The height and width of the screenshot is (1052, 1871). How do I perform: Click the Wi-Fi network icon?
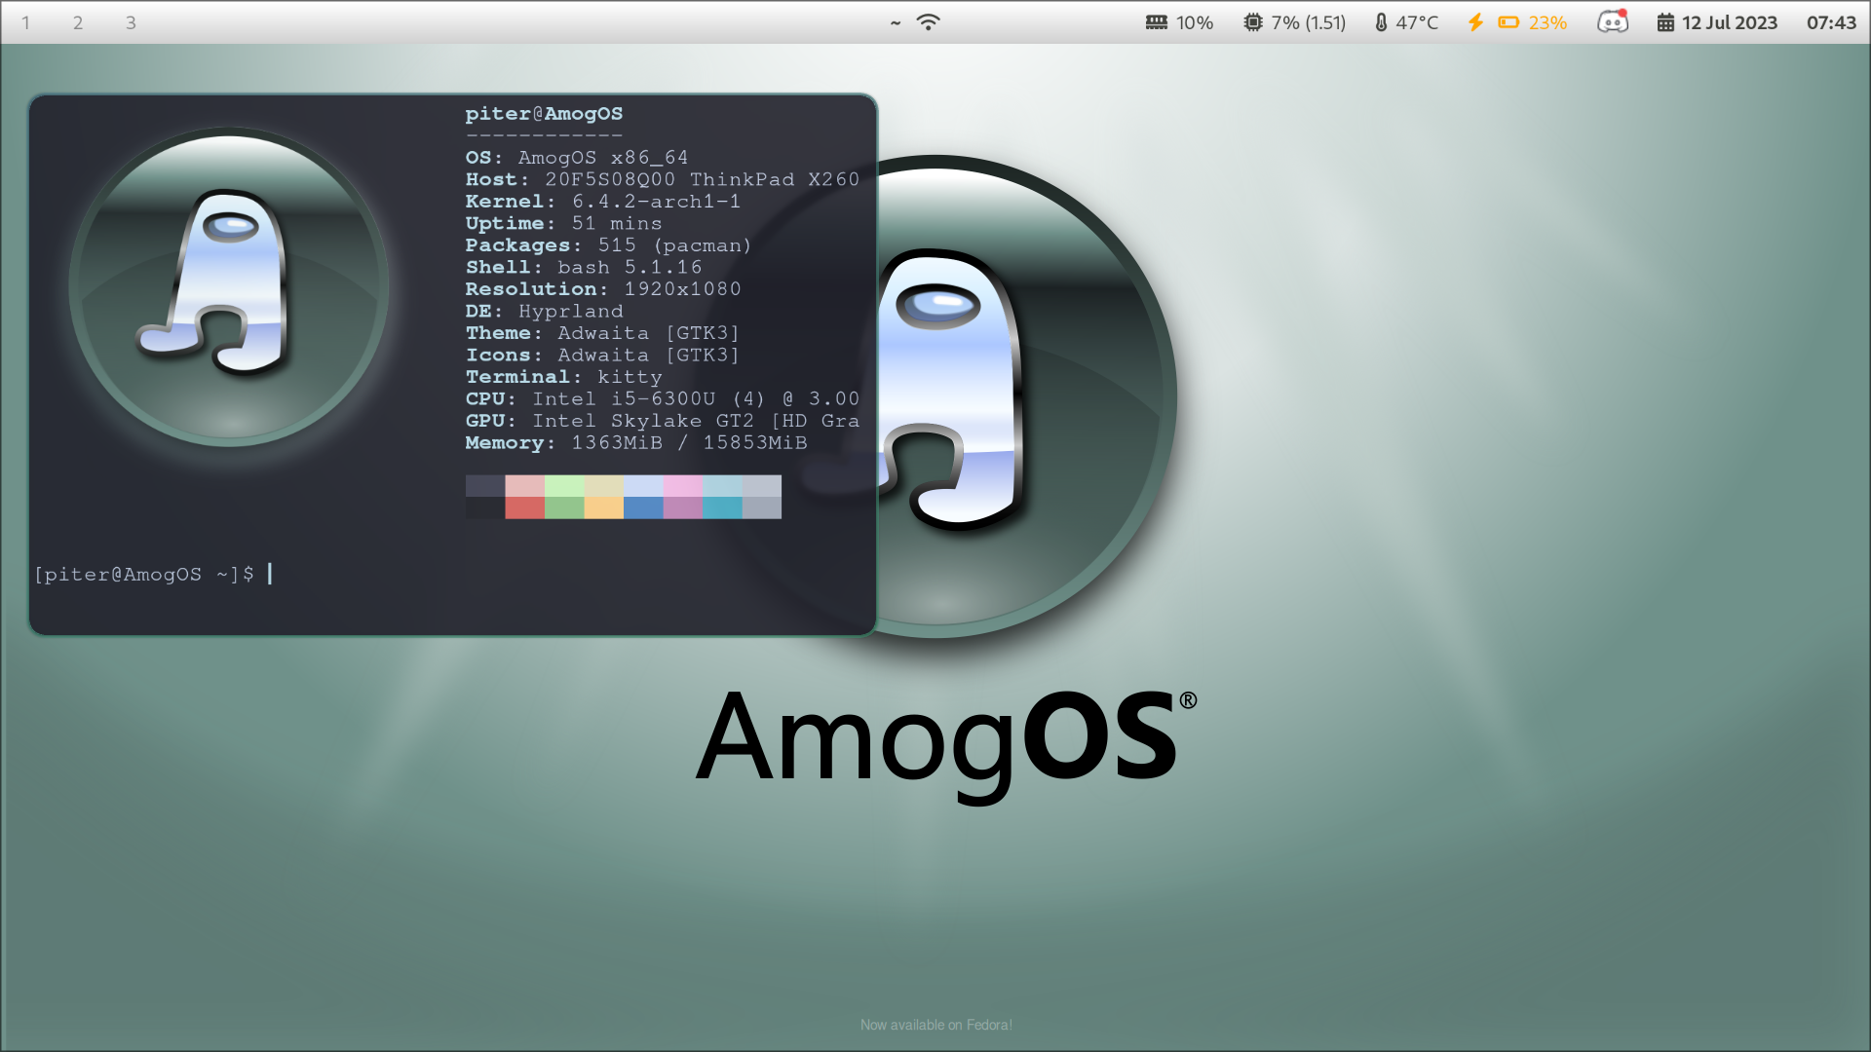pos(928,22)
